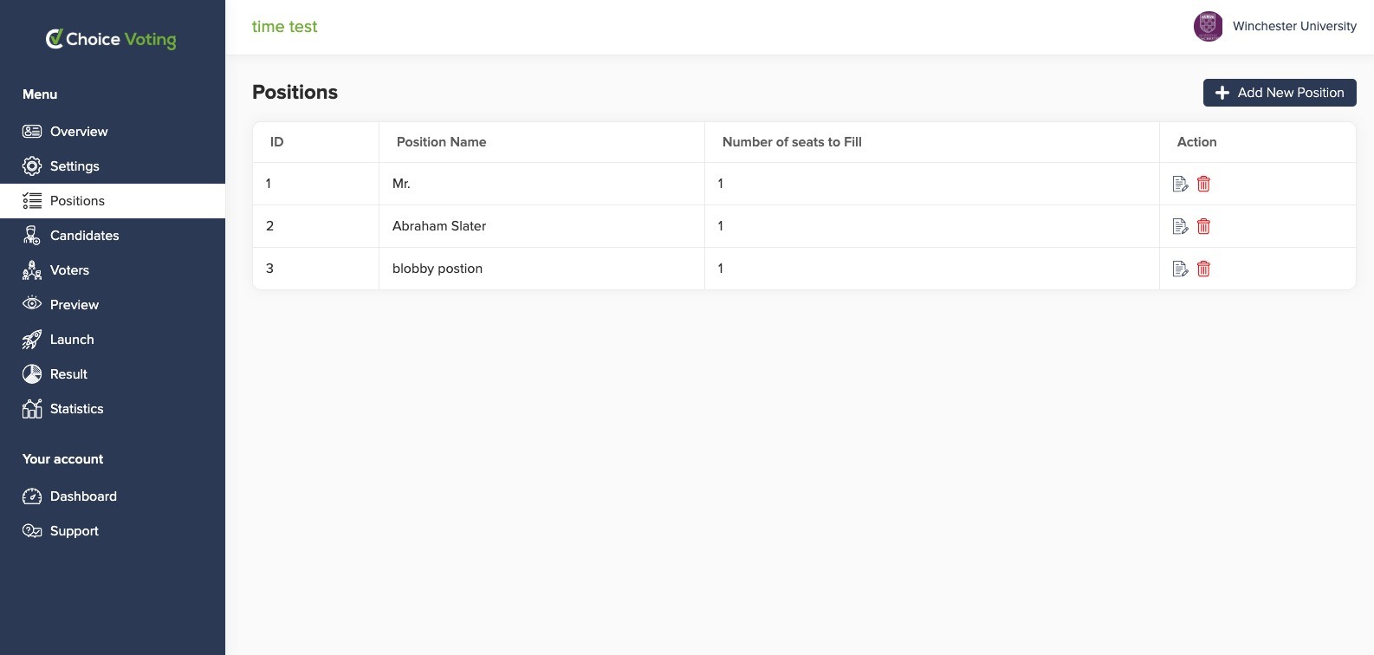Image resolution: width=1374 pixels, height=655 pixels.
Task: Click the ID cell of blobby postion row
Action: coord(315,269)
